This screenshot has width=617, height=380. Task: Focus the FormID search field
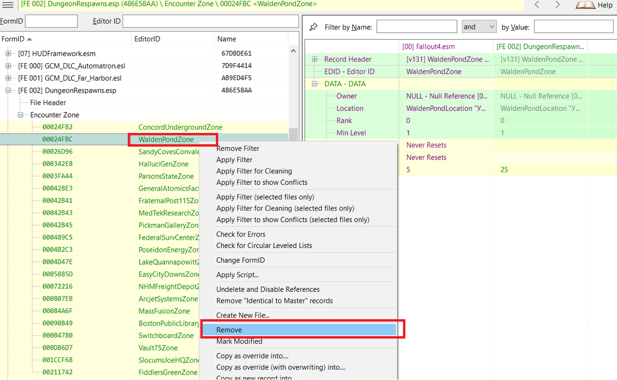51,21
